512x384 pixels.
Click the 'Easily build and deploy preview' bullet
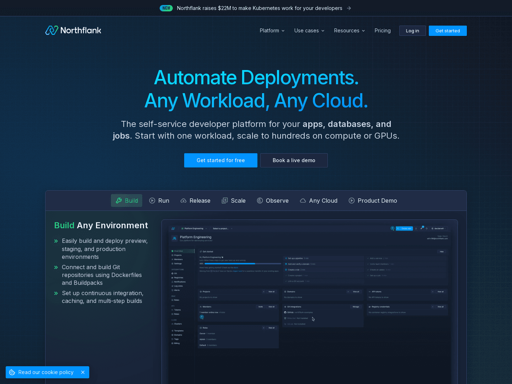(105, 249)
